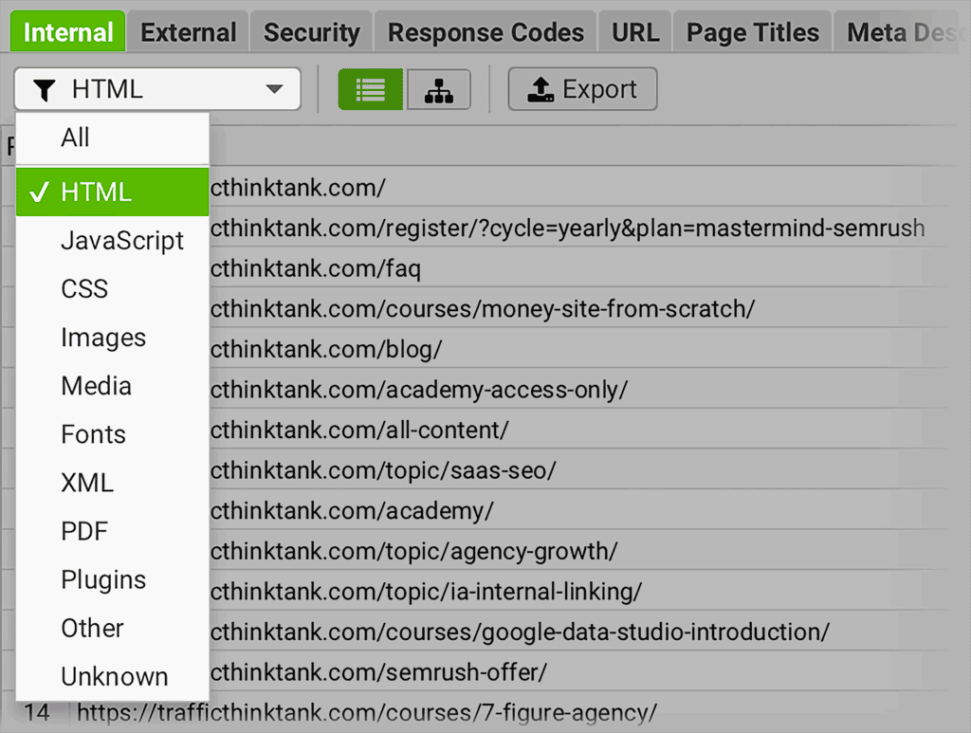
Task: Select Media filter option
Action: [x=96, y=386]
